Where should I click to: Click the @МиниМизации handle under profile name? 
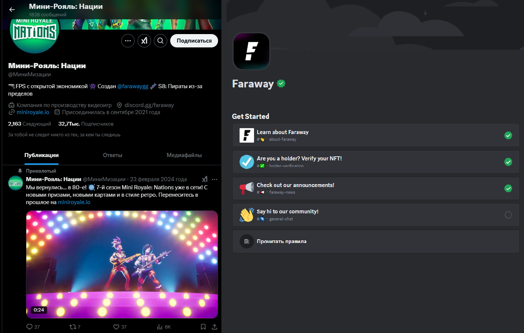point(30,74)
